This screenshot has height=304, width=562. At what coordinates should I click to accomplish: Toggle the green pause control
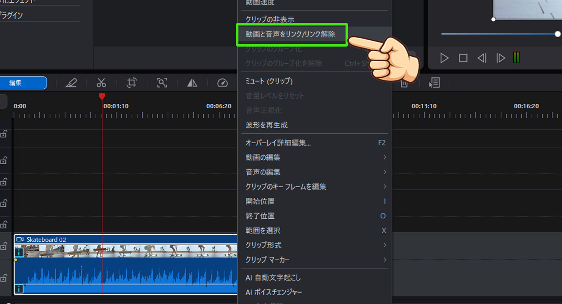[x=516, y=58]
